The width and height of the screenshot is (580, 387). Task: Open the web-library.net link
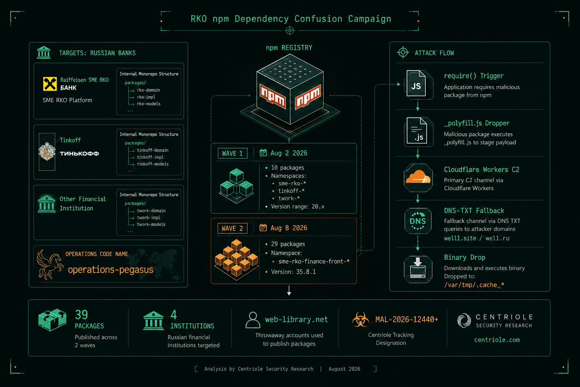point(296,319)
